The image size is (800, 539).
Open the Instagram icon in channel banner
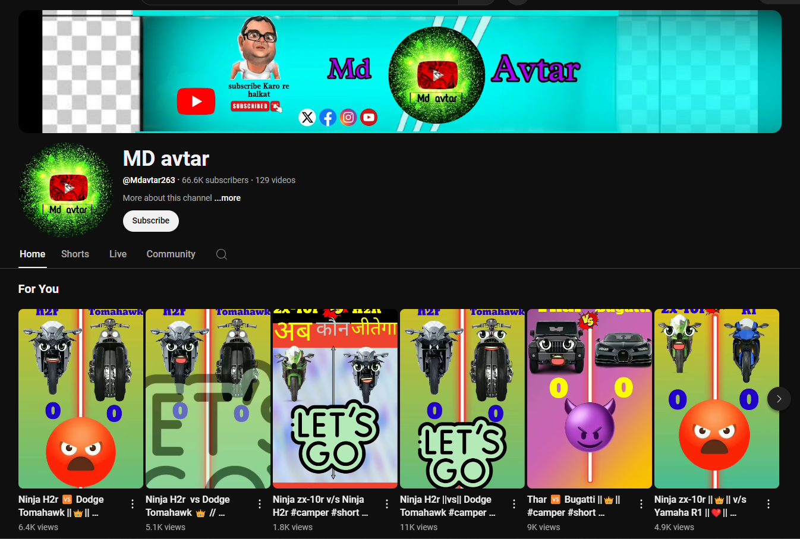(348, 117)
